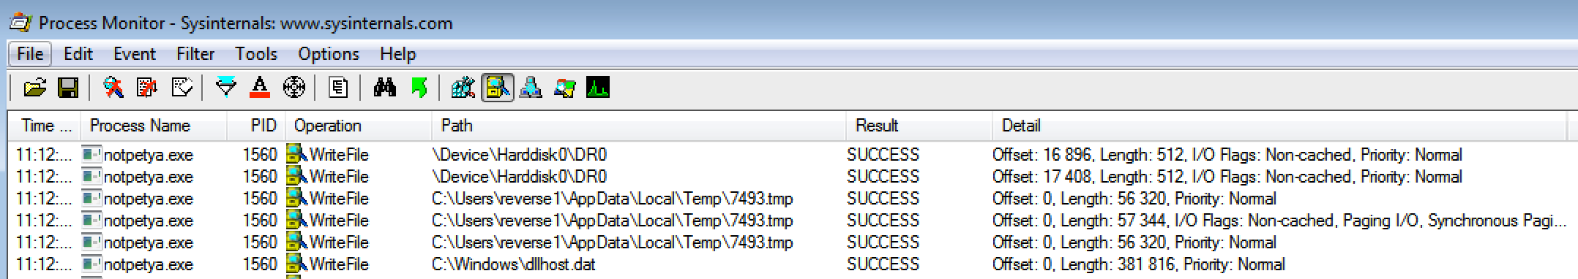The width and height of the screenshot is (1578, 279).
Task: Click PID 1560 in the dllhost.dat row
Action: point(260,264)
